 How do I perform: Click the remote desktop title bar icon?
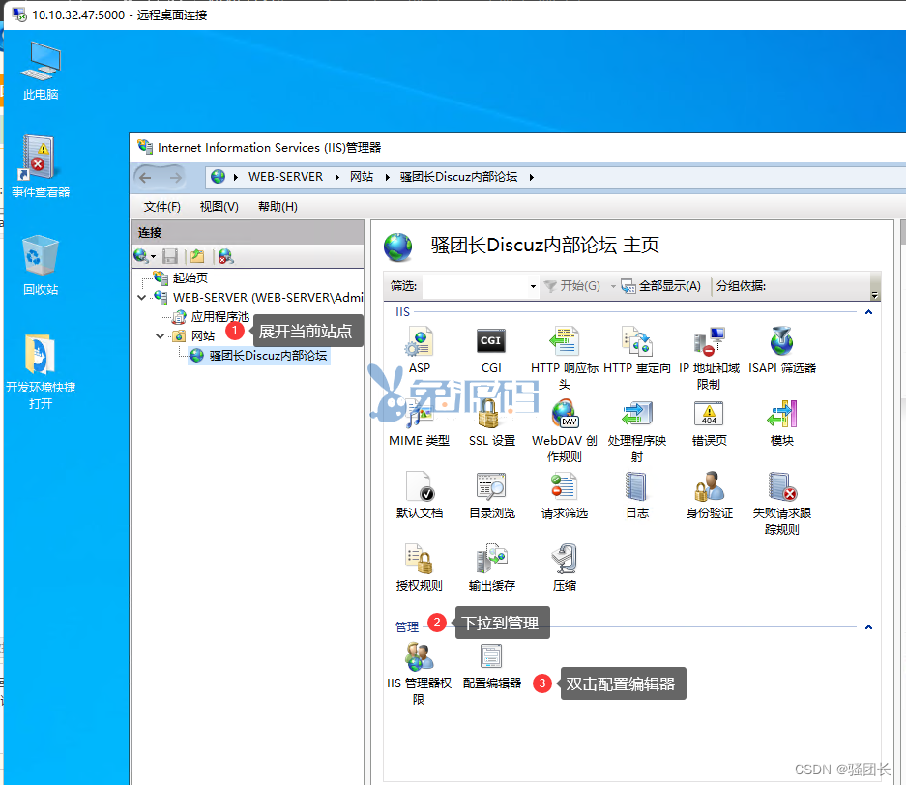tap(19, 15)
